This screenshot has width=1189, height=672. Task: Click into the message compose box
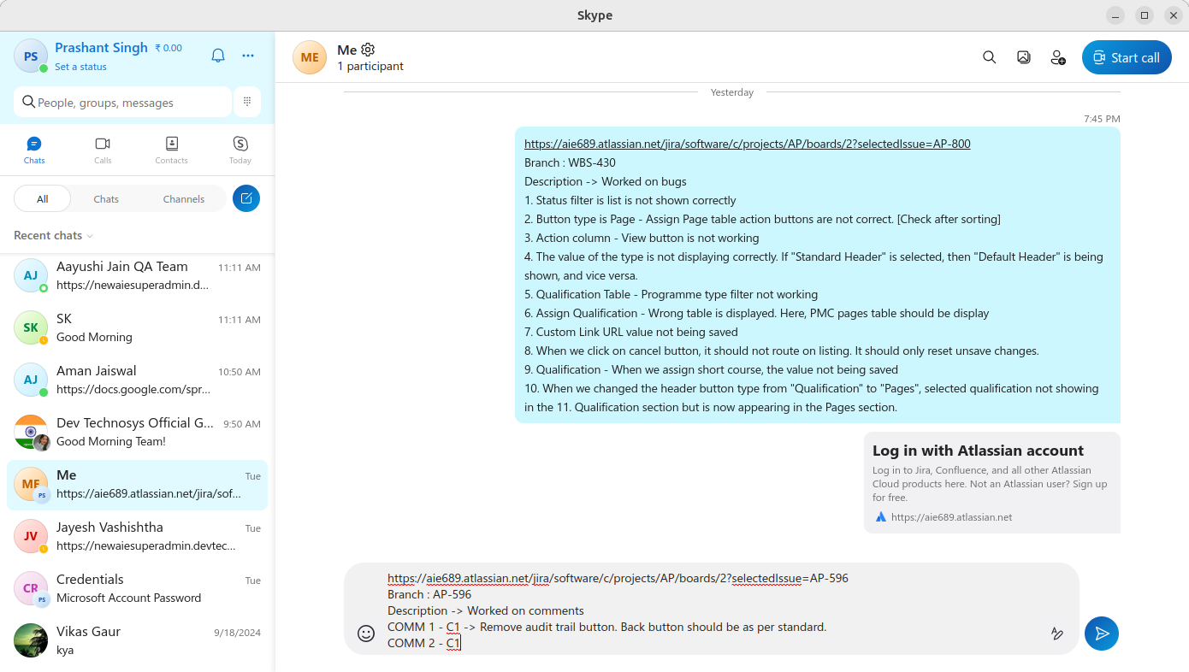click(712, 610)
